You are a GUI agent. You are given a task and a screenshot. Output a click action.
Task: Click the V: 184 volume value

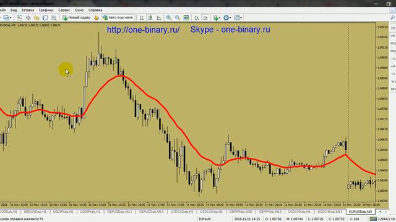tap(355, 219)
